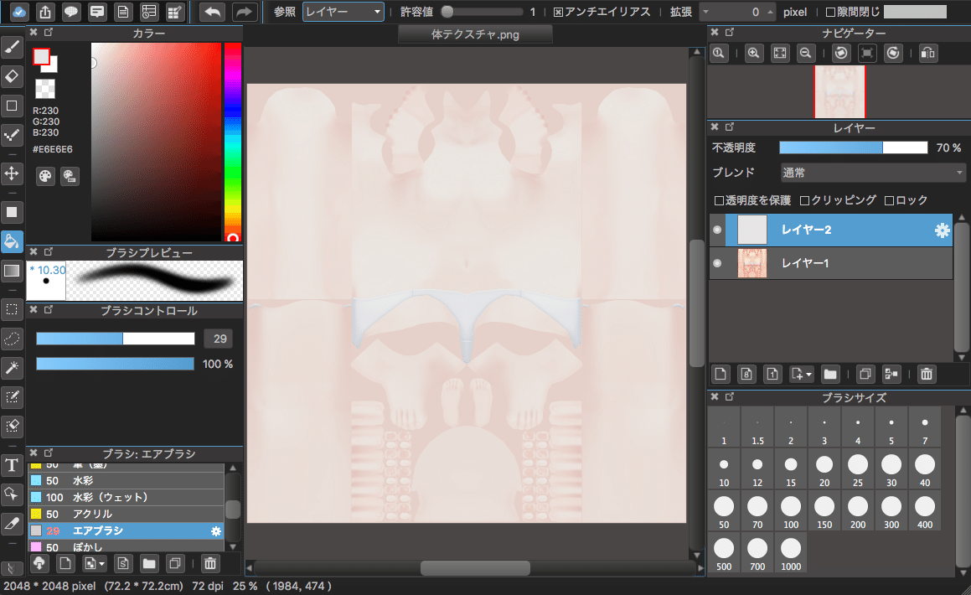Click the share/export icon in top toolbar
Viewport: 971px width, 595px height.
[45, 11]
